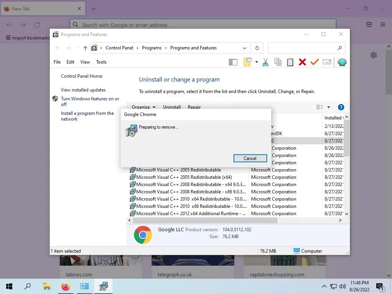Image resolution: width=392 pixels, height=294 pixels.
Task: Click the search box in Programs and Features
Action: [307, 48]
